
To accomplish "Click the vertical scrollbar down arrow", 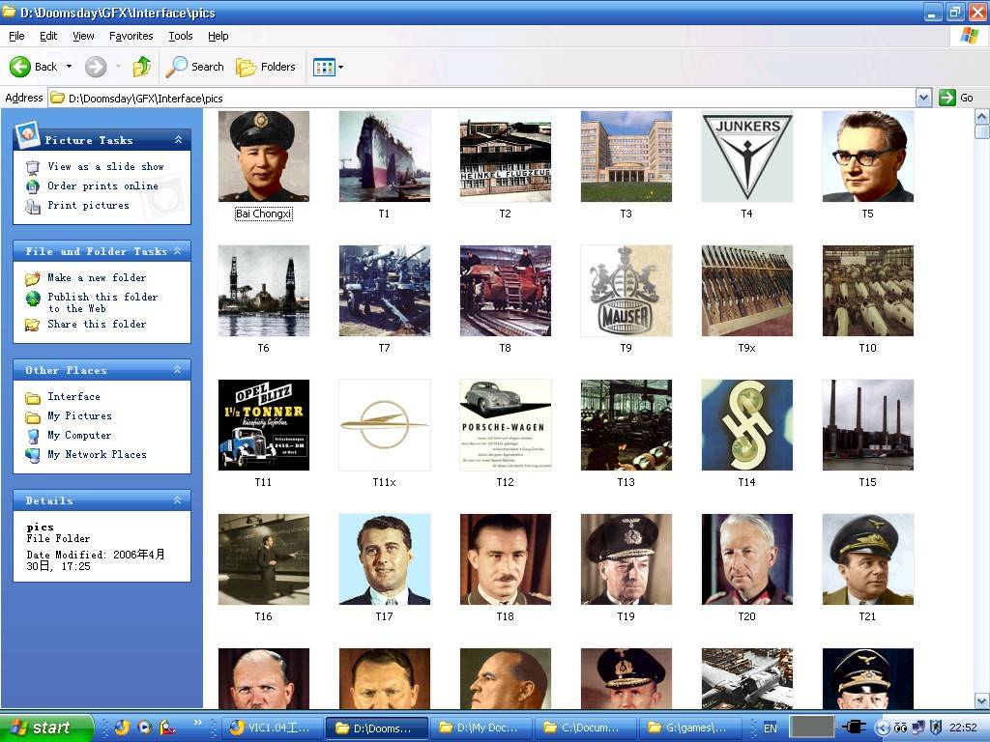I will (982, 700).
